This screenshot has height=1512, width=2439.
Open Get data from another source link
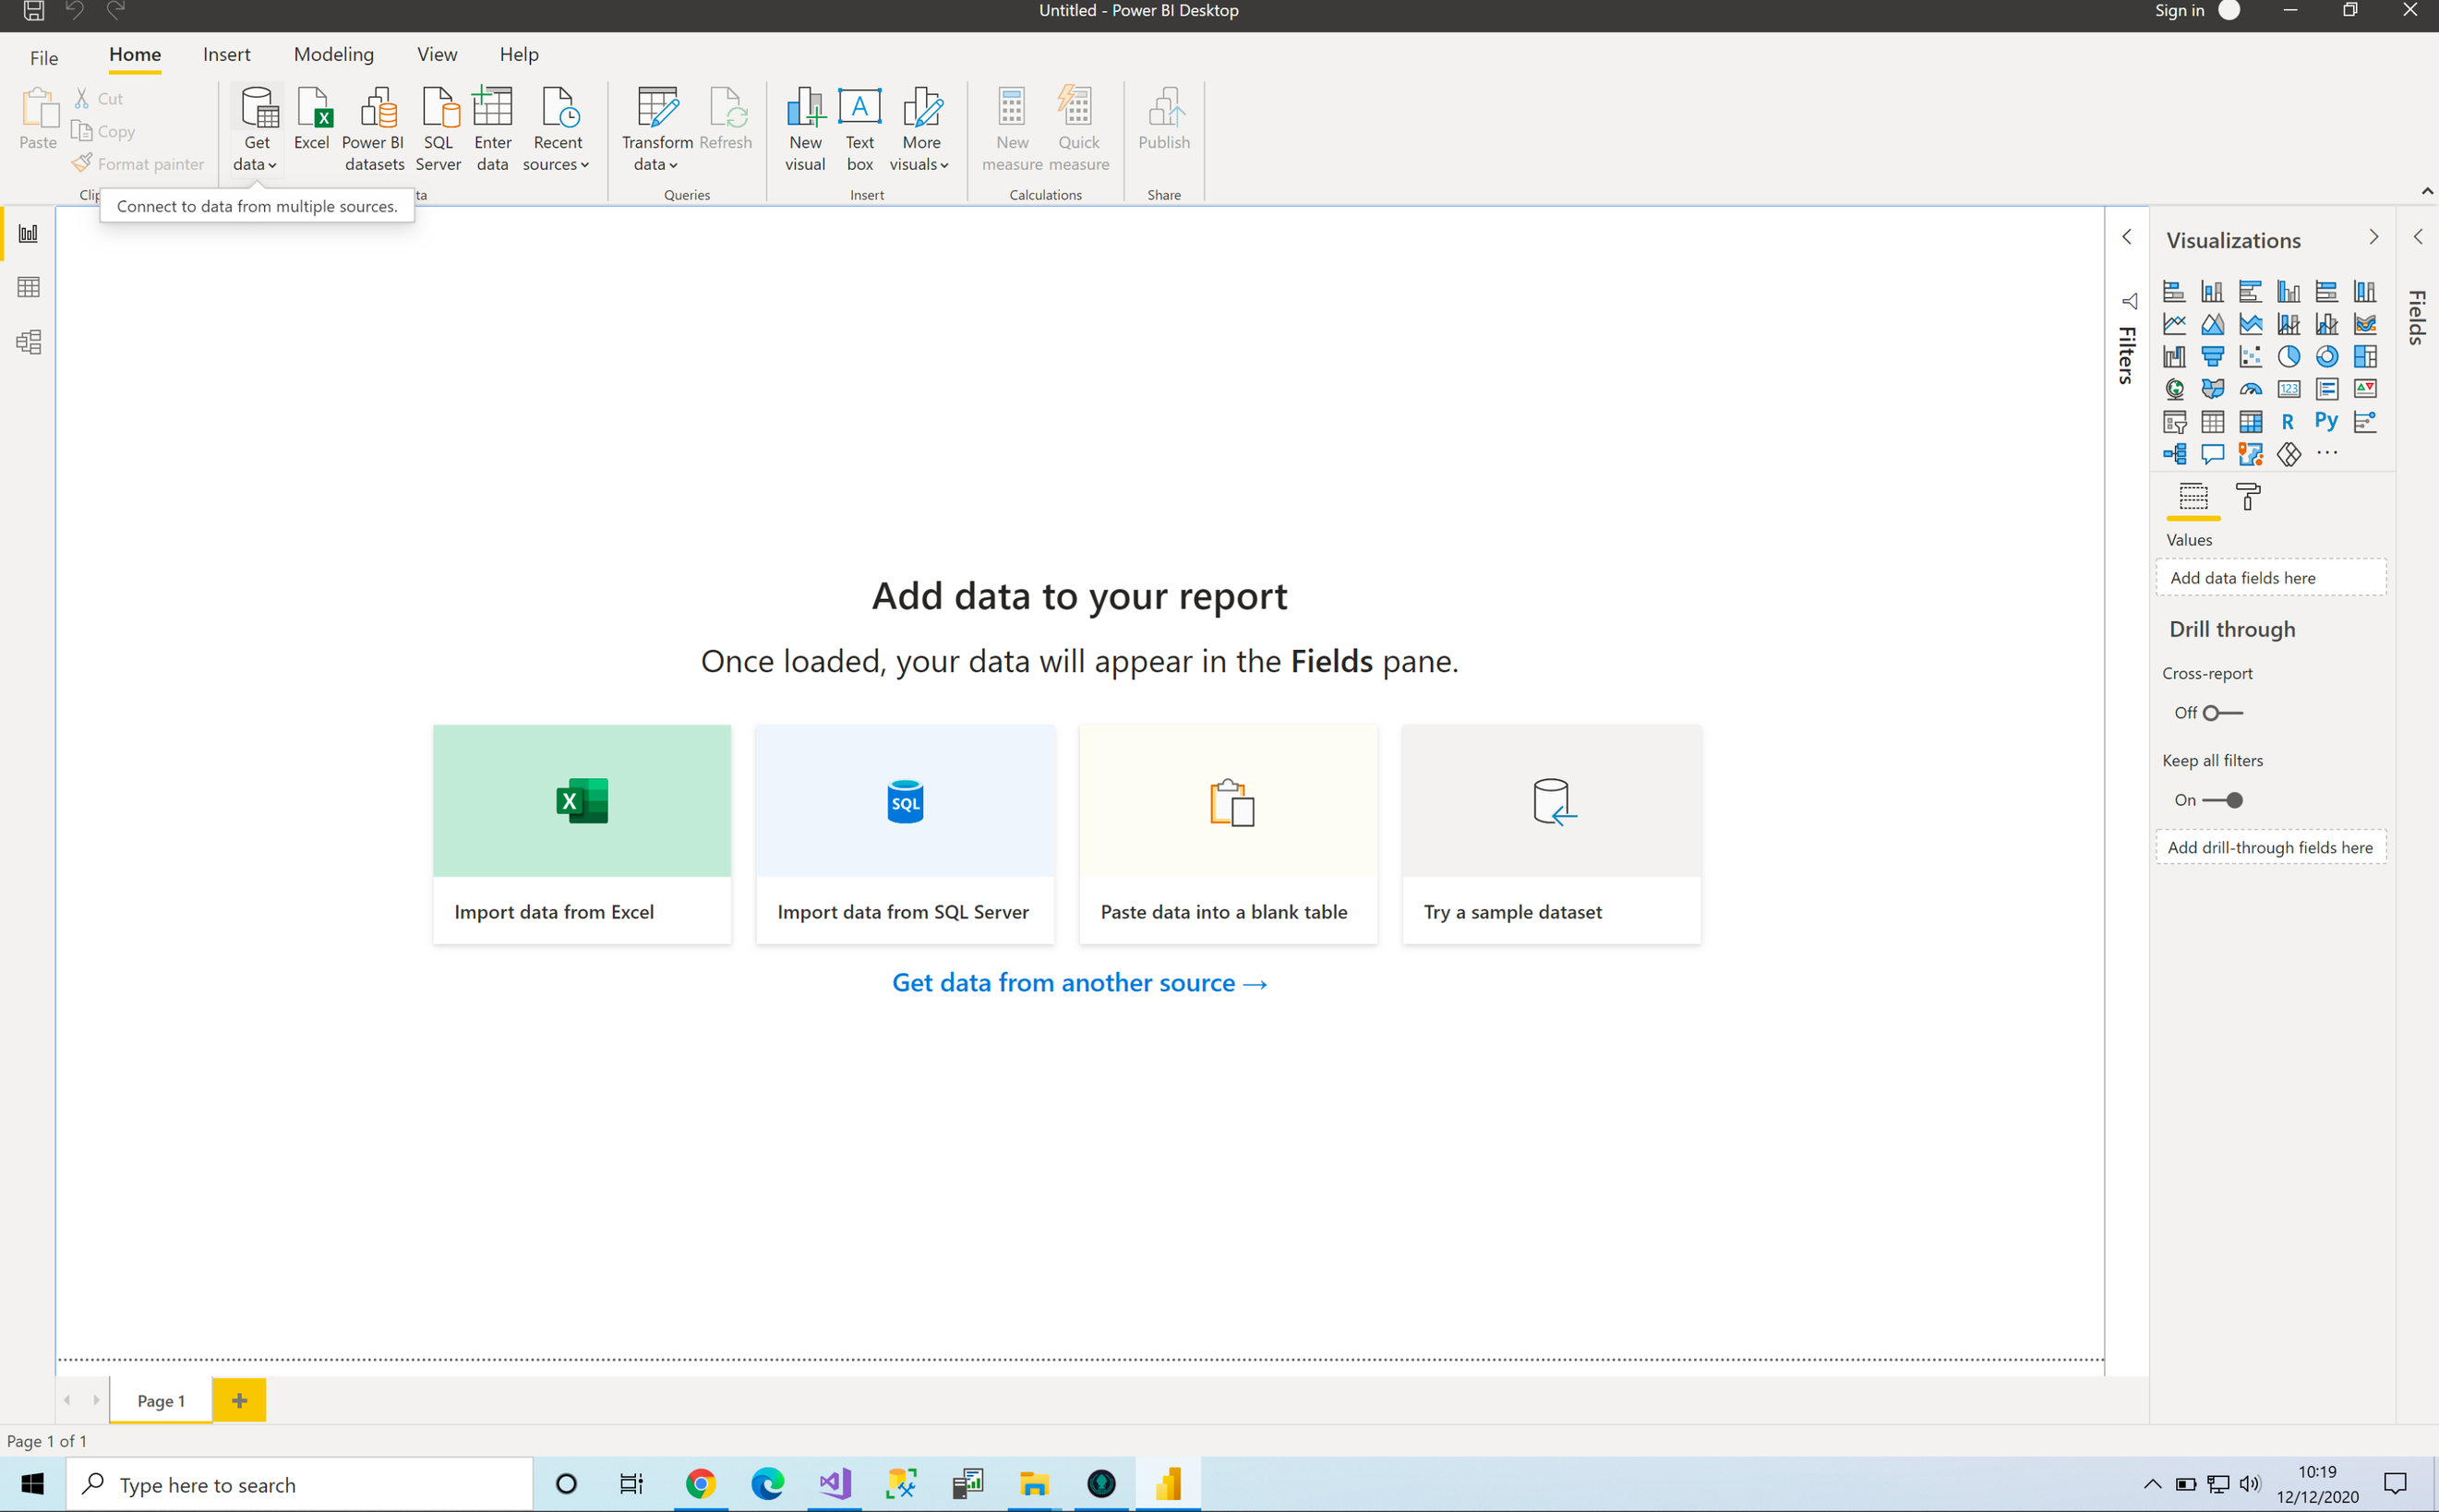pyautogui.click(x=1080, y=983)
